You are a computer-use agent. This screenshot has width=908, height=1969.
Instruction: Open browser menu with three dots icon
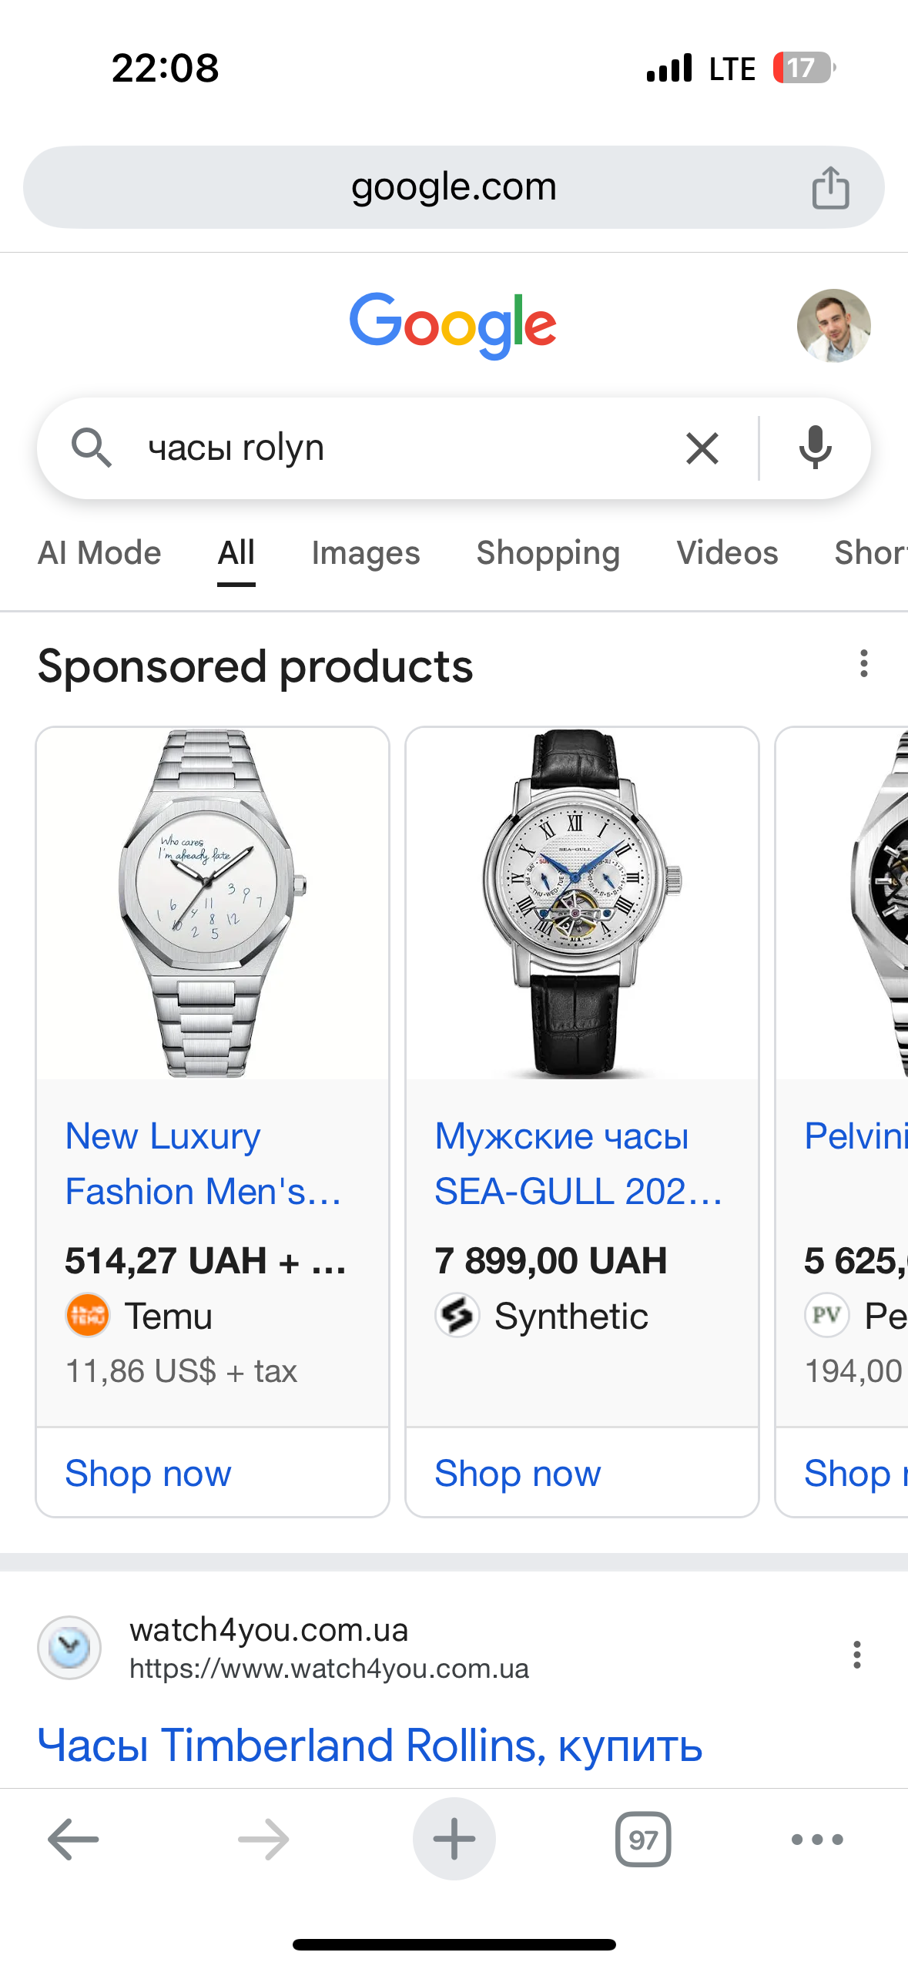click(817, 1840)
